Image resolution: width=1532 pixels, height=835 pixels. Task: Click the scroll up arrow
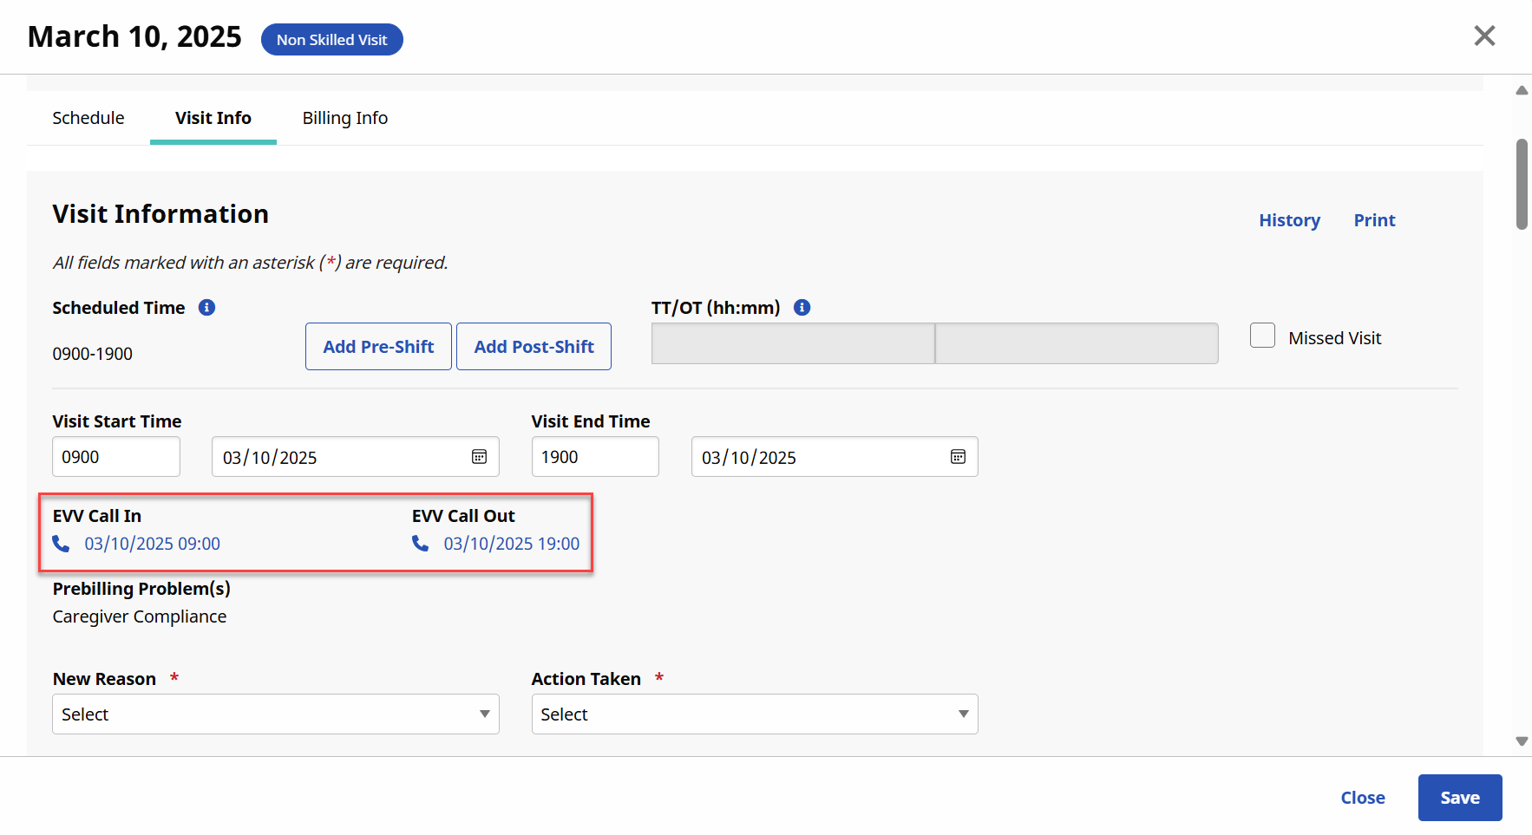[1522, 91]
